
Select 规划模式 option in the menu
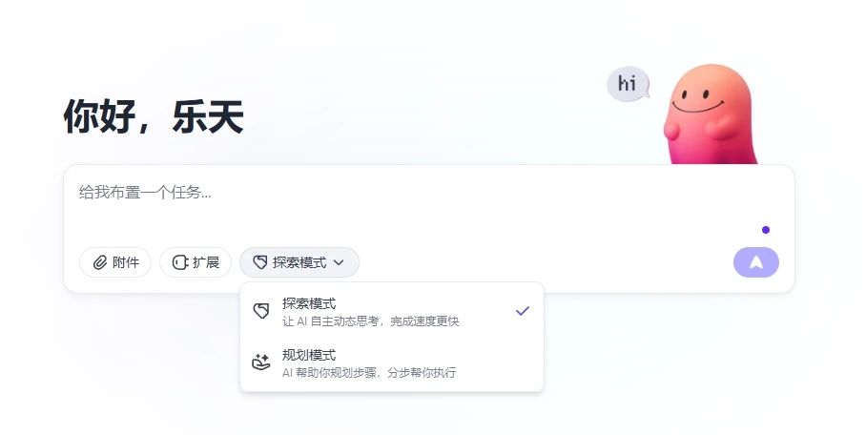pos(392,362)
